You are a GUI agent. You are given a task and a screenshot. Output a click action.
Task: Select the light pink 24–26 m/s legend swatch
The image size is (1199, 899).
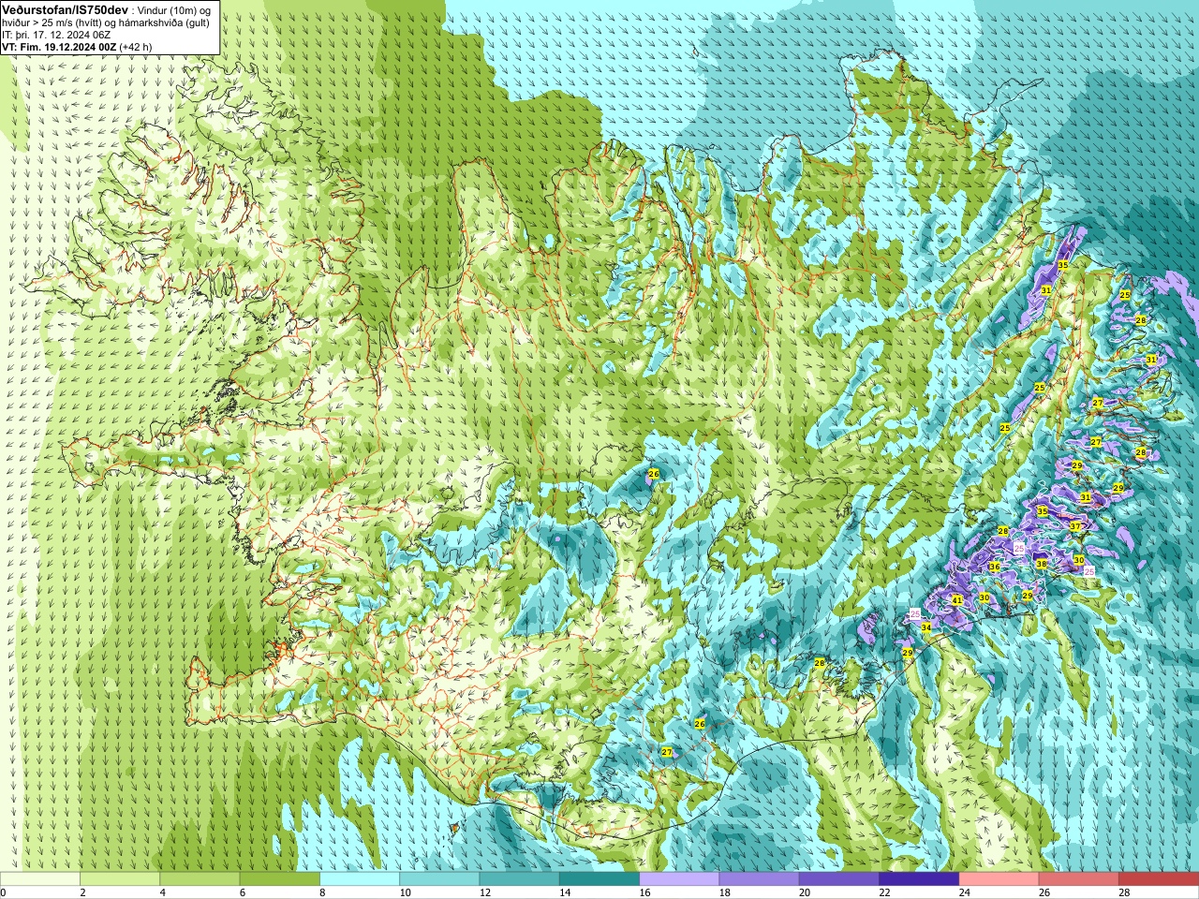[999, 879]
